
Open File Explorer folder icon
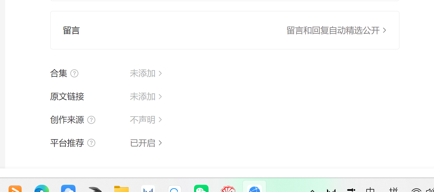121,189
